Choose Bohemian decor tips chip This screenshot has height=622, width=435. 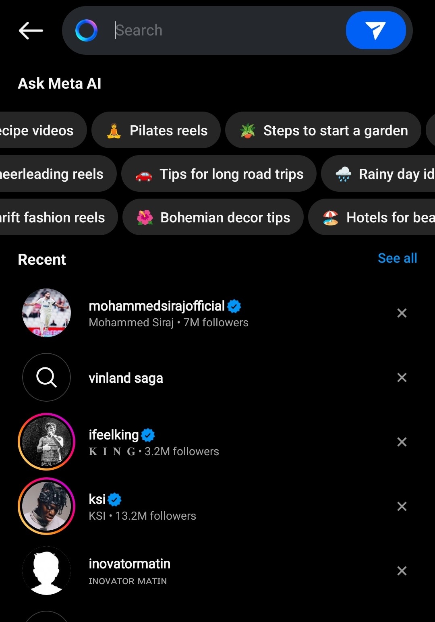(x=213, y=218)
